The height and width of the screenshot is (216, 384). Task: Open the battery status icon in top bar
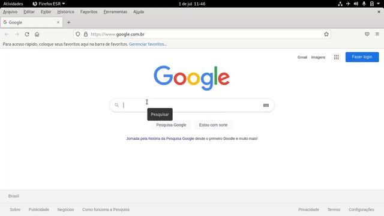[372, 4]
